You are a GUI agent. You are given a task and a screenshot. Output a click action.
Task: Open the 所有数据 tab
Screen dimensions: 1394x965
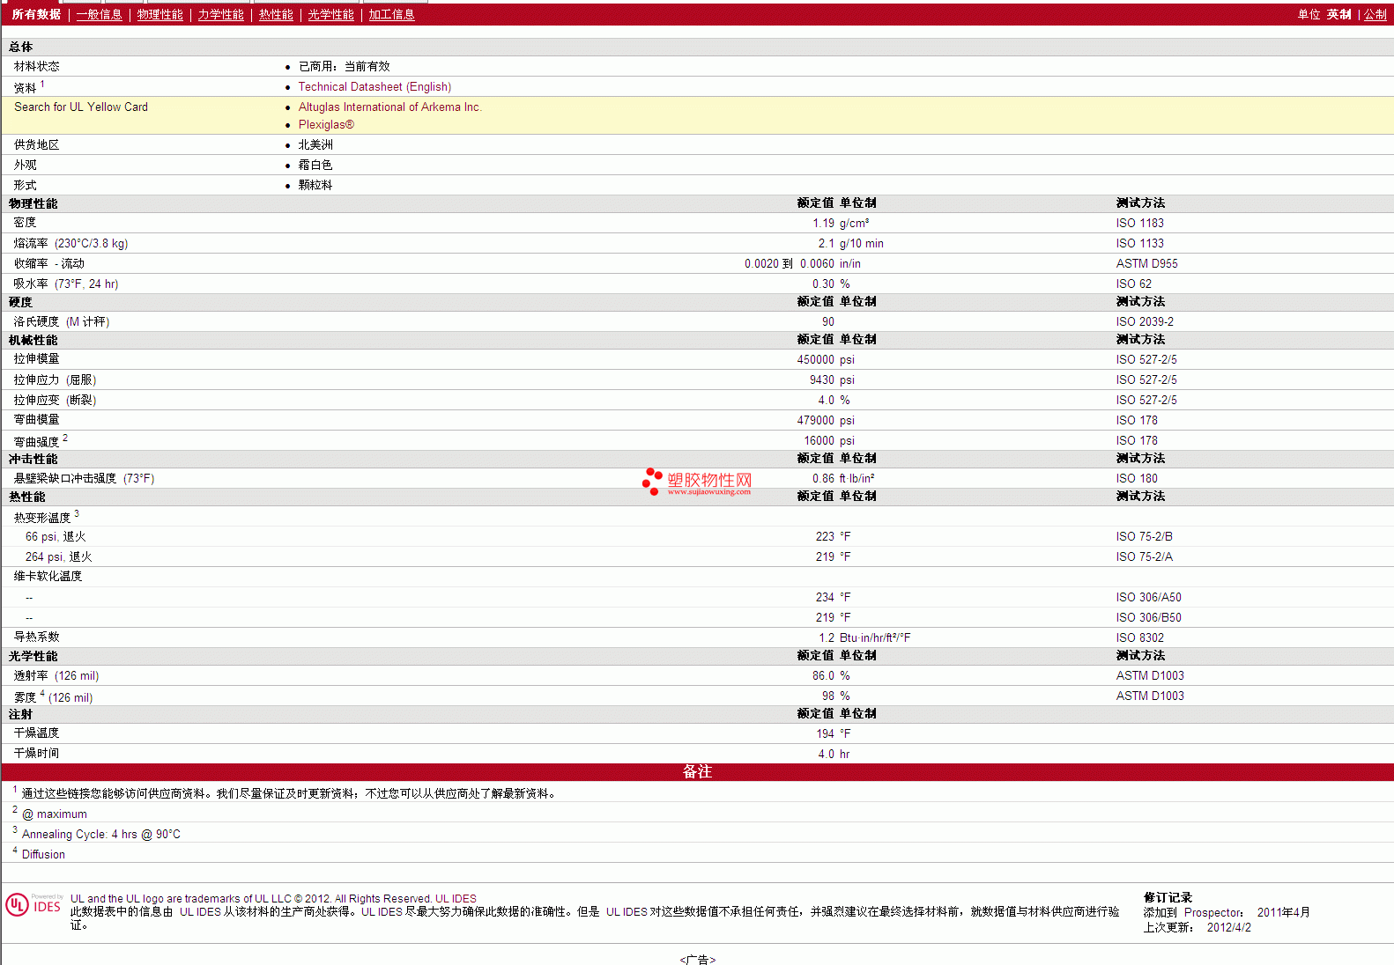click(36, 15)
